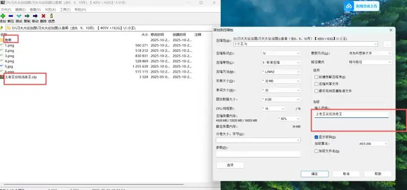
Task: Click the Baidu 拖拽至此上传 upload widget
Action: coord(362,6)
